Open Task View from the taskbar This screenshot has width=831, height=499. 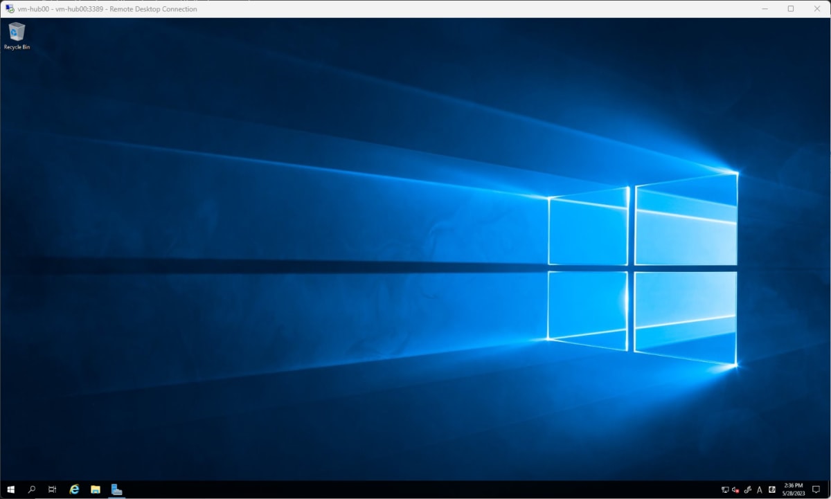pyautogui.click(x=51, y=489)
